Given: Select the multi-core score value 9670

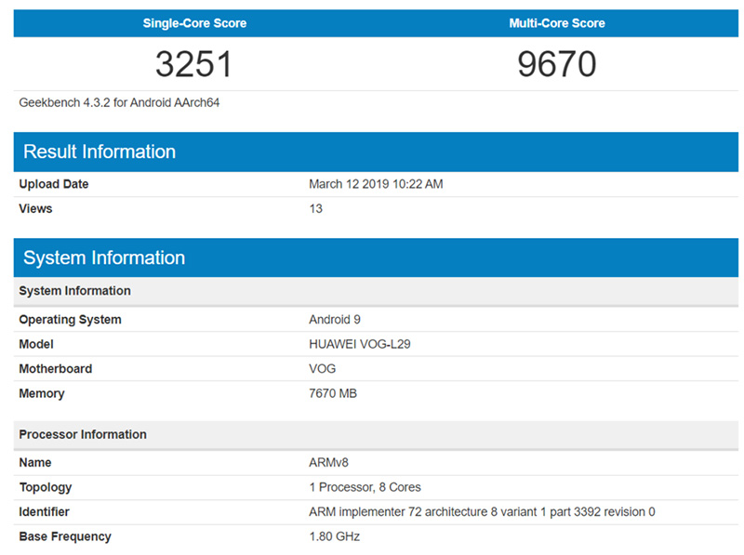Looking at the screenshot, I should (556, 64).
